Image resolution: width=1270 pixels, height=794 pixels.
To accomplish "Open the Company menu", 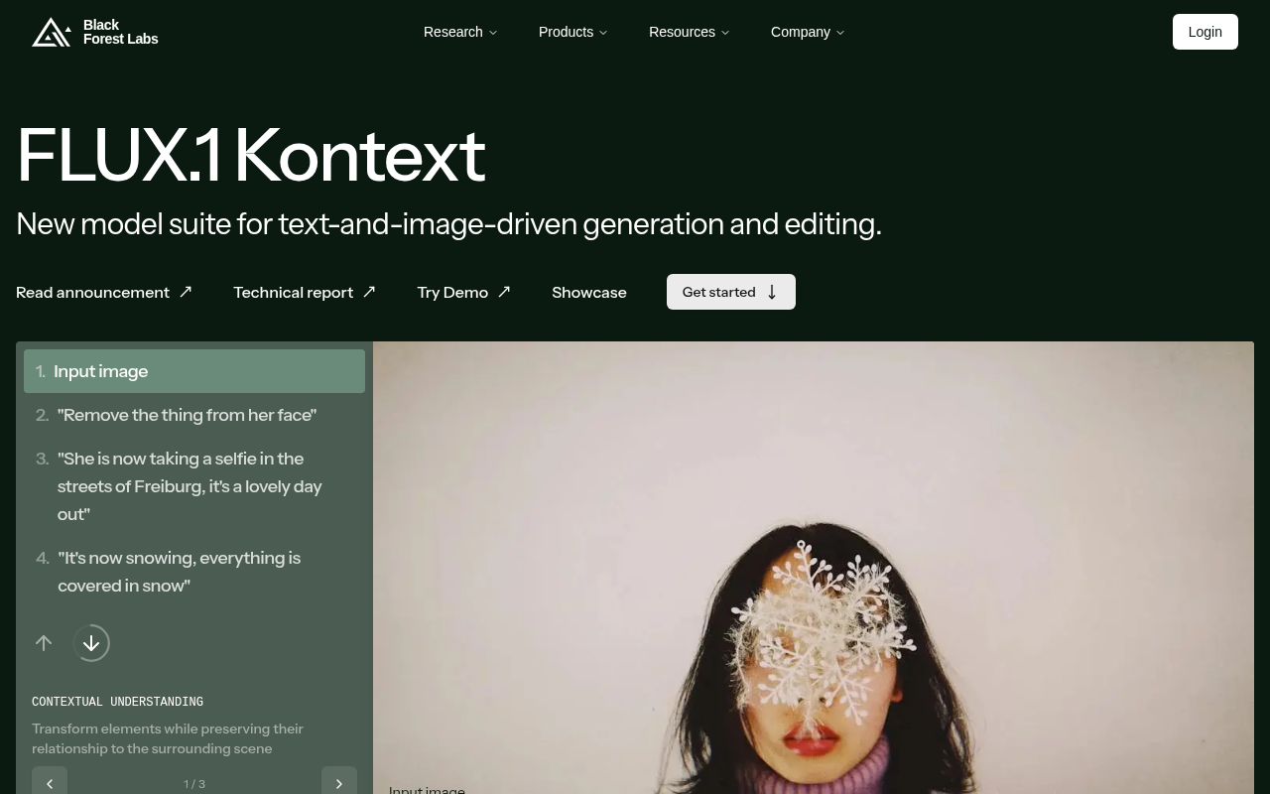I will tap(808, 32).
